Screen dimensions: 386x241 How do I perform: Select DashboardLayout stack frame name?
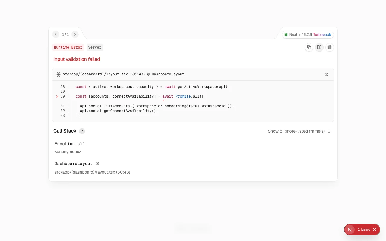coord(74,164)
